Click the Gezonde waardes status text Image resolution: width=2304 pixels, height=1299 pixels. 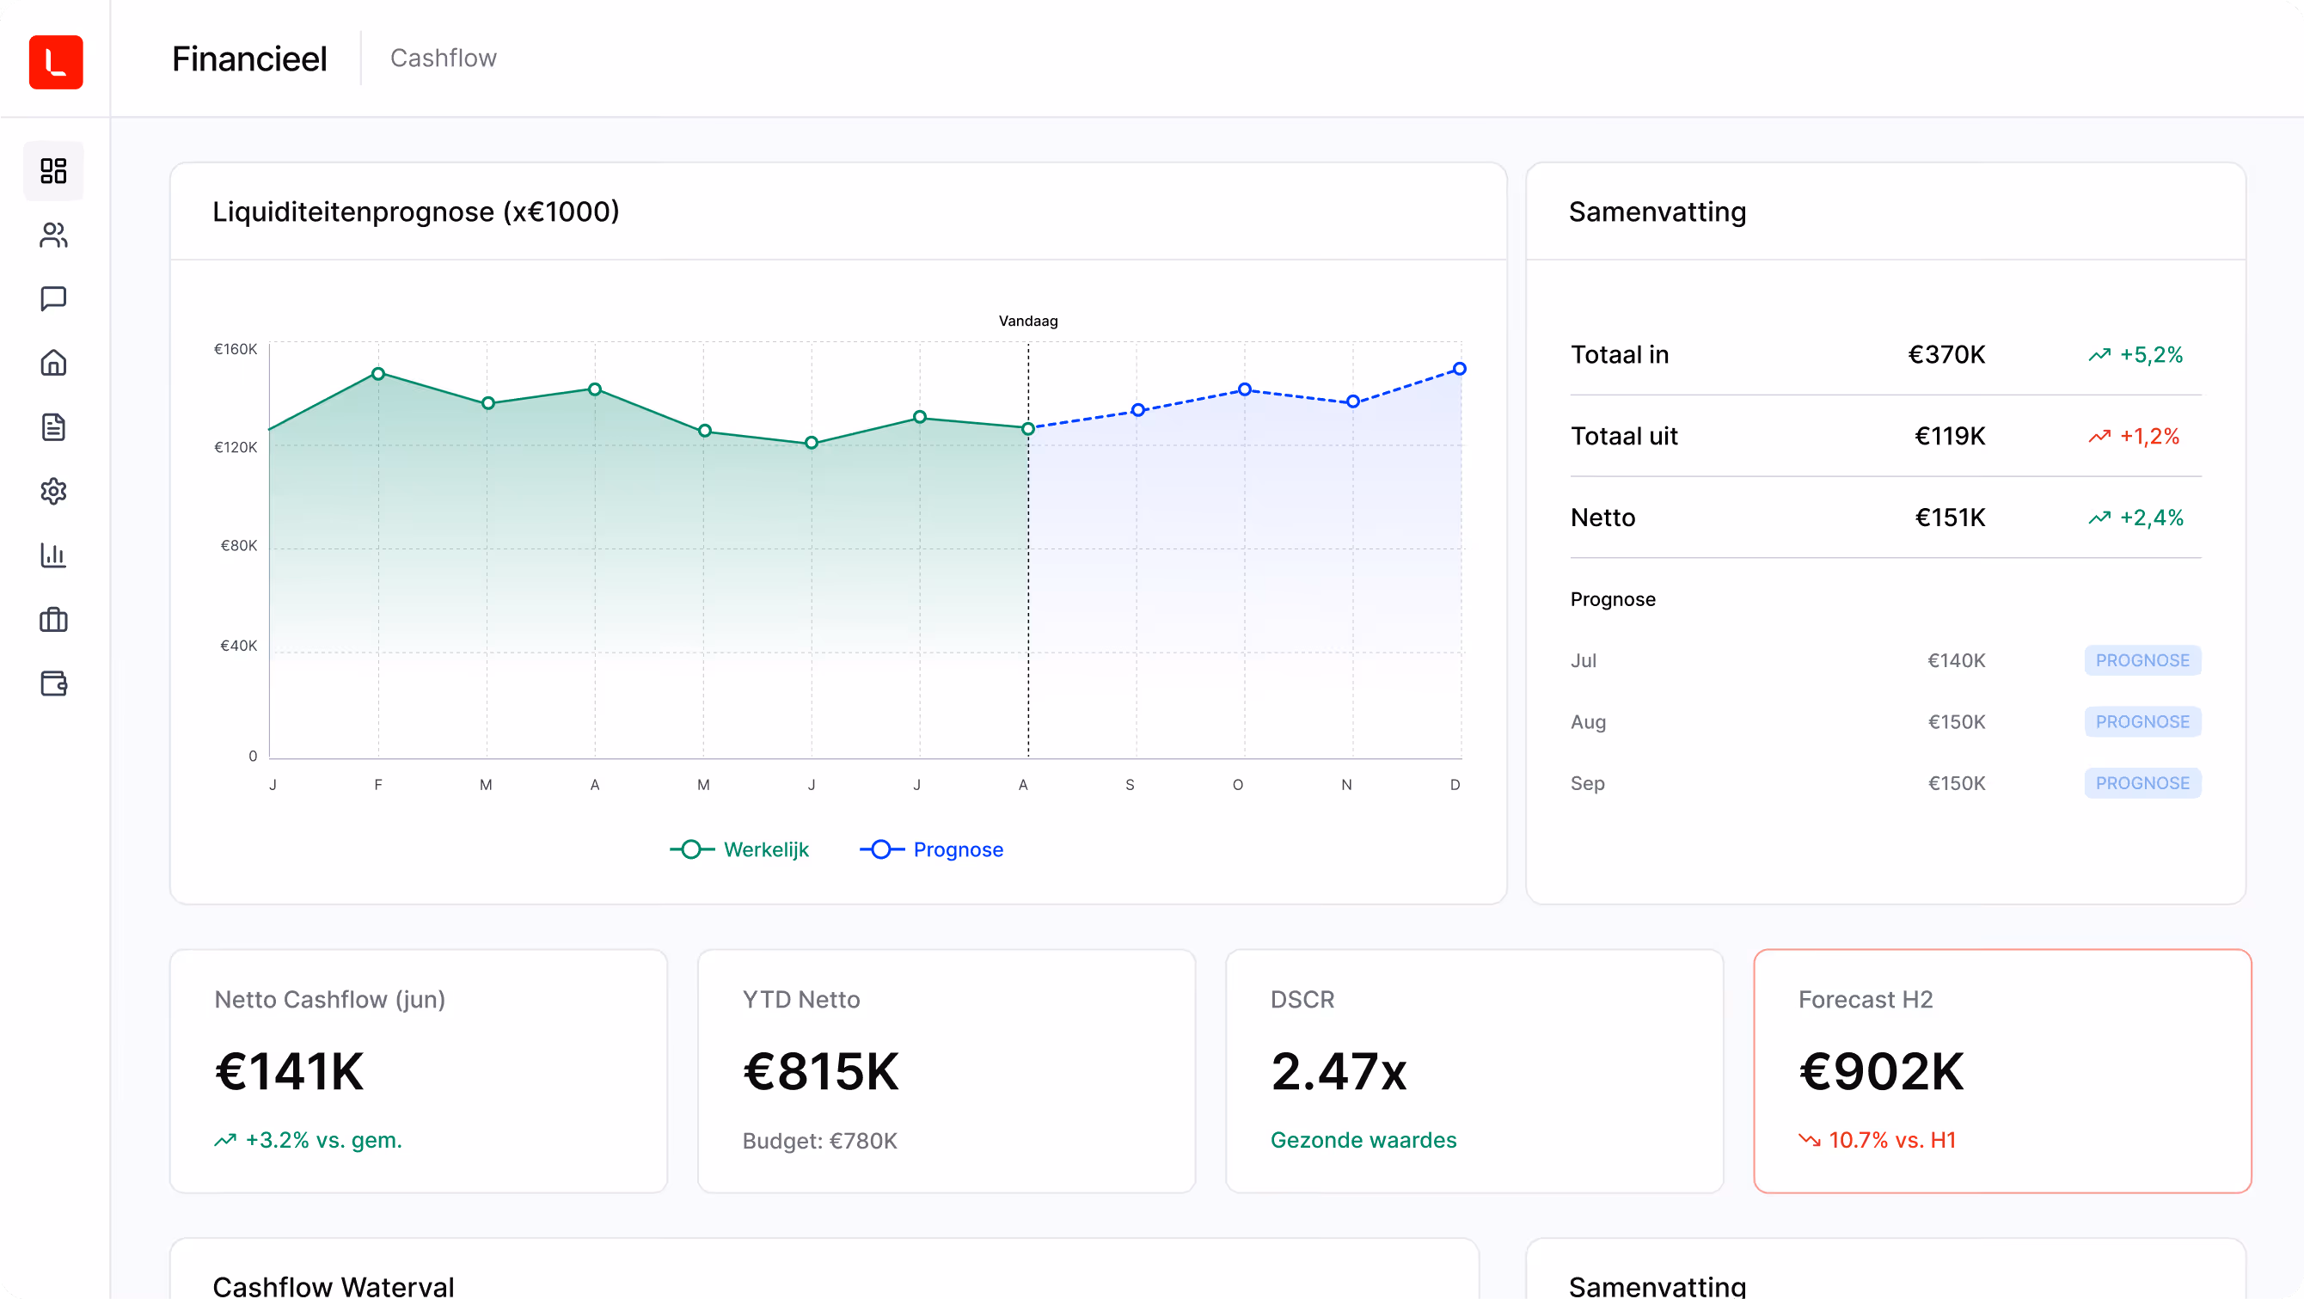[1363, 1141]
